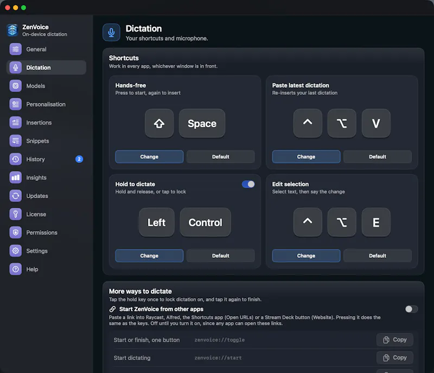Change the Hands-free shortcut
Image resolution: width=434 pixels, height=373 pixels.
click(x=149, y=156)
